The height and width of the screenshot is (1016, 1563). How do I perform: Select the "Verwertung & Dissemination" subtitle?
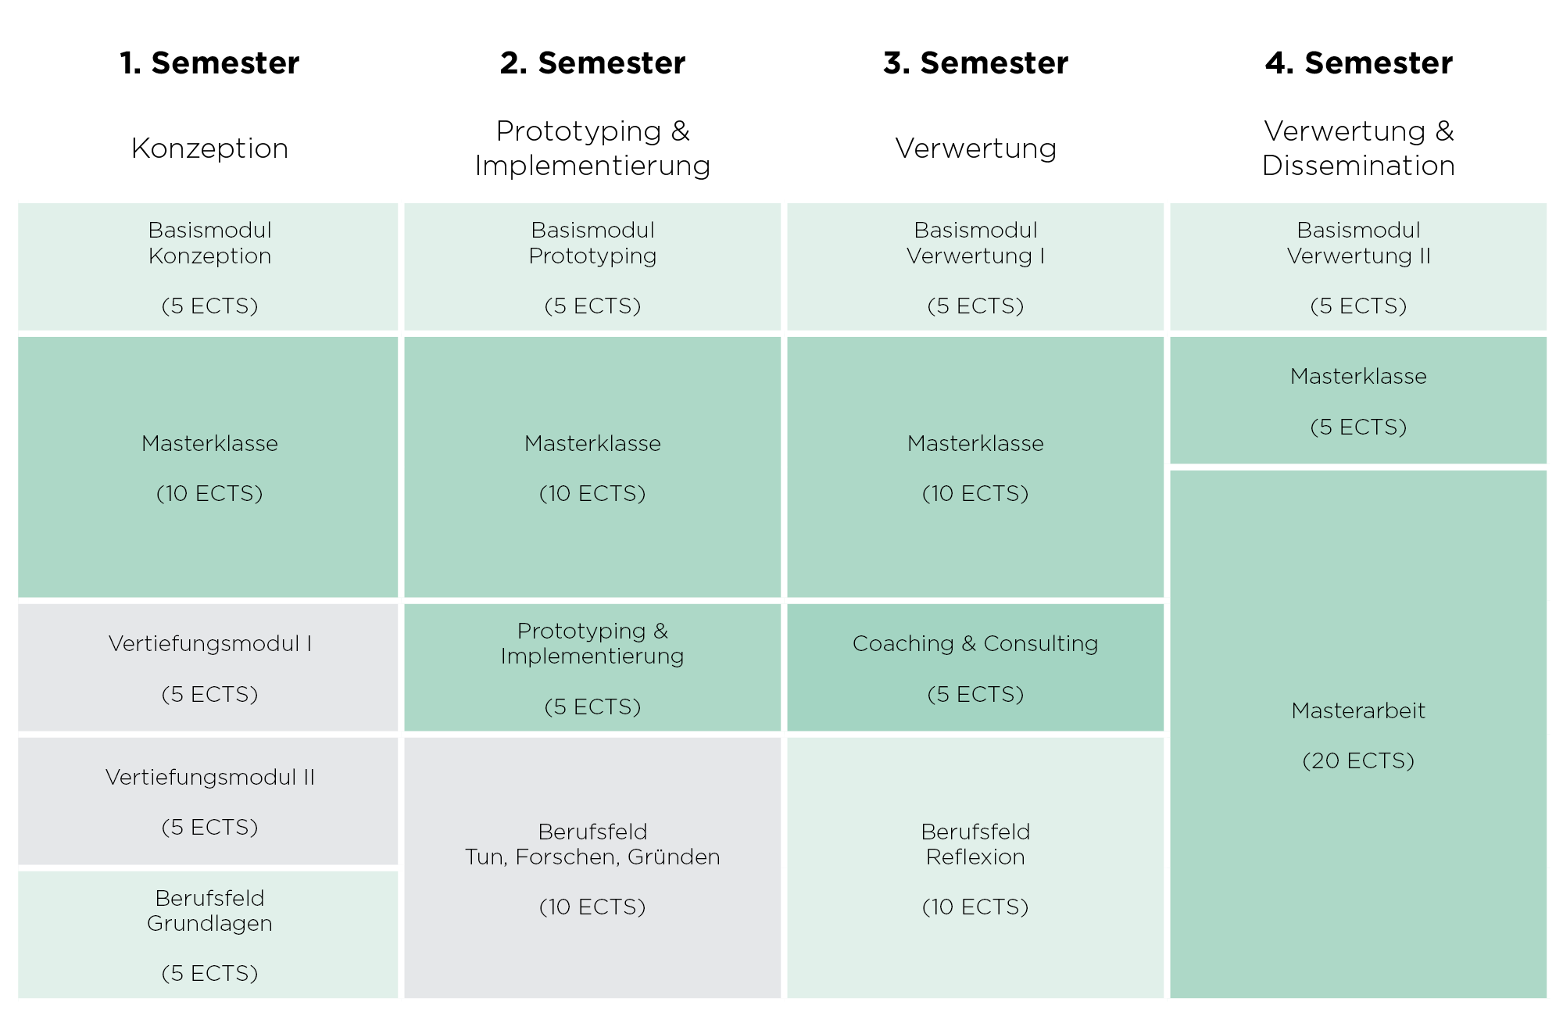pos(1358,148)
